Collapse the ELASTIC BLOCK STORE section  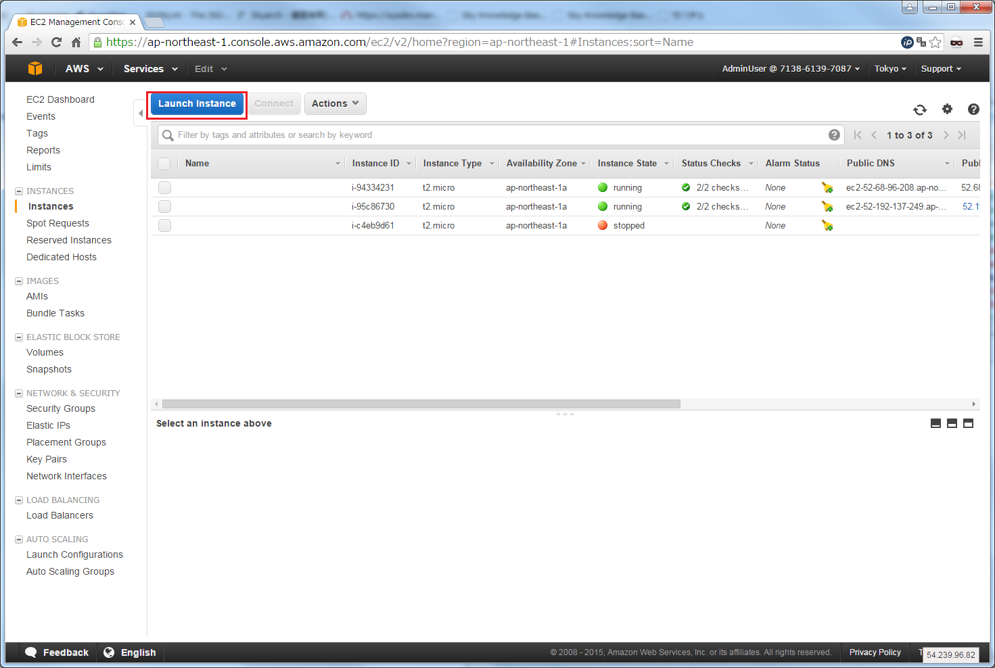[19, 337]
